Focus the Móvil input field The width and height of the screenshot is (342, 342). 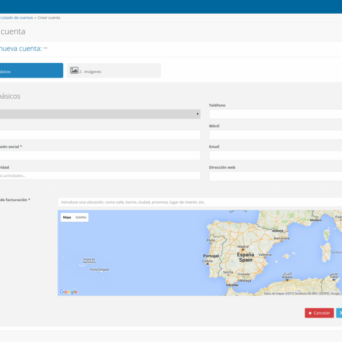point(275,135)
